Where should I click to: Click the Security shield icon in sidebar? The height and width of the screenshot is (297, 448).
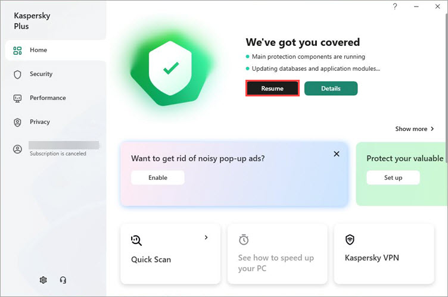(x=17, y=74)
